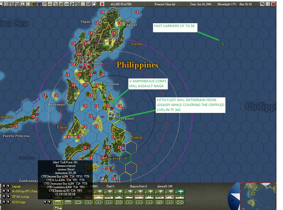Click the previous arrow beside XI US Corps

(4, 202)
